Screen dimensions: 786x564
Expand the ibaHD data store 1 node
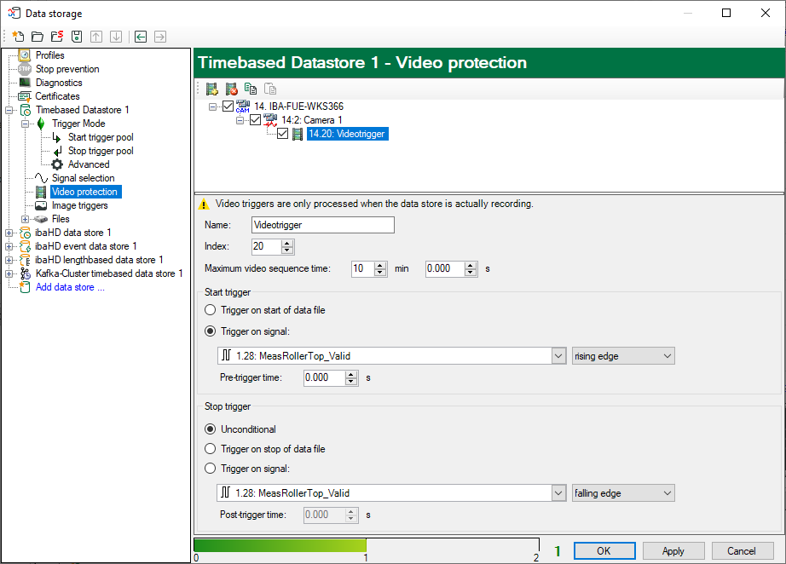[9, 233]
